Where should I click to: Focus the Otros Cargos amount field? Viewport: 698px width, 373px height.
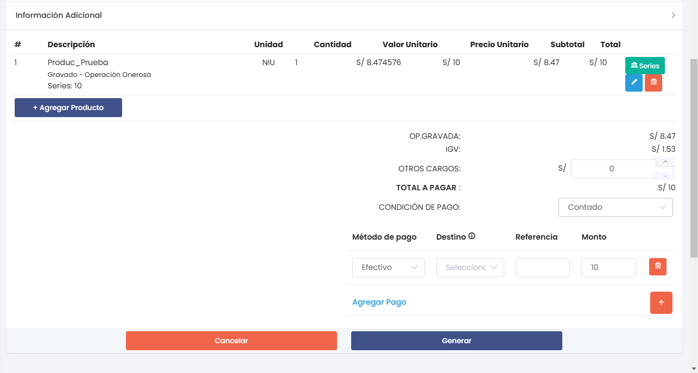pyautogui.click(x=612, y=169)
